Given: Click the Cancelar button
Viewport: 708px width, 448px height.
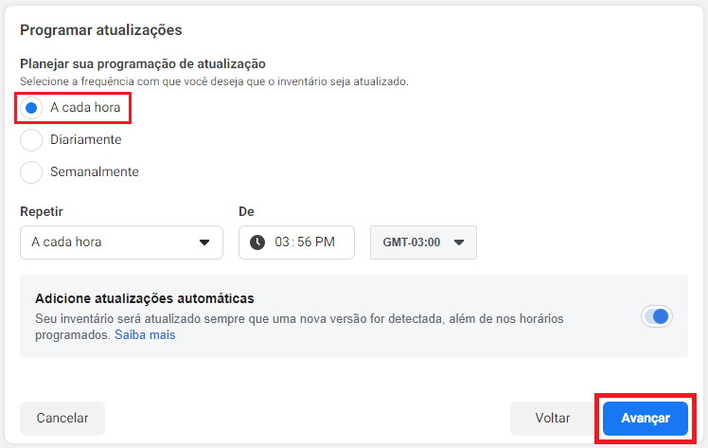Looking at the screenshot, I should (62, 419).
